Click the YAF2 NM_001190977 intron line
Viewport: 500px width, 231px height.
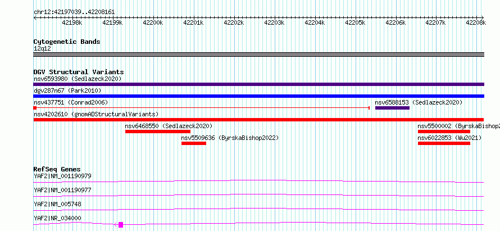point(258,195)
